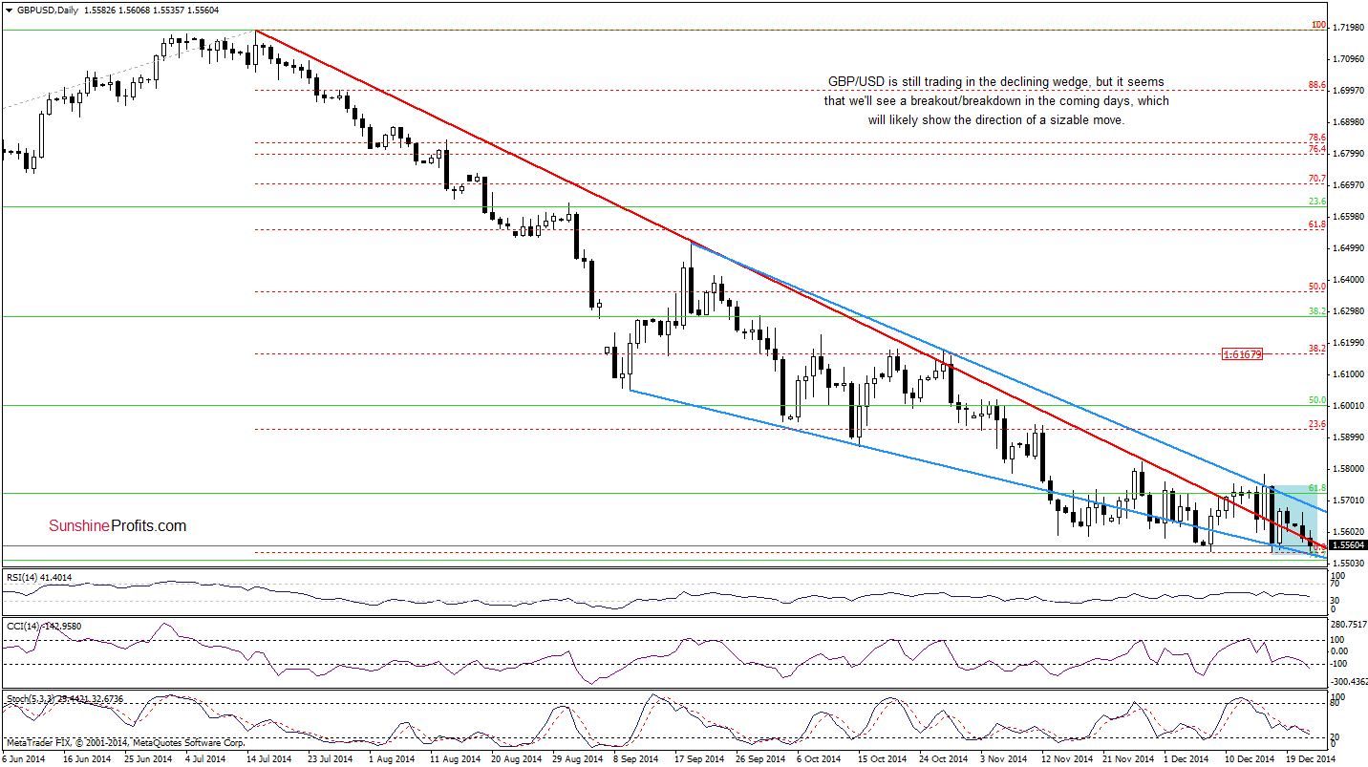This screenshot has height=767, width=1368.
Task: Click the 1.57010 price axis label
Action: point(1346,501)
